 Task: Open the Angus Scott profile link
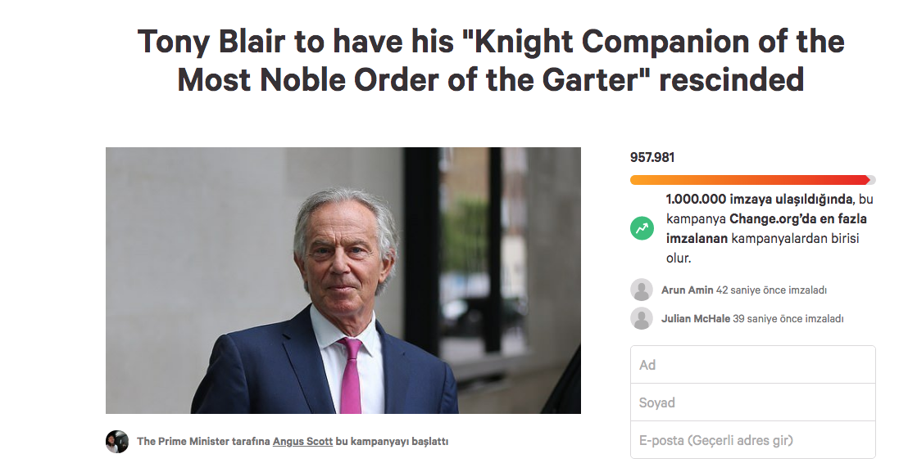[x=302, y=441]
